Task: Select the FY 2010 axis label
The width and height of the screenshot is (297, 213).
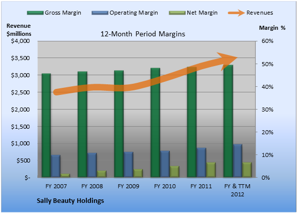Action: point(165,186)
